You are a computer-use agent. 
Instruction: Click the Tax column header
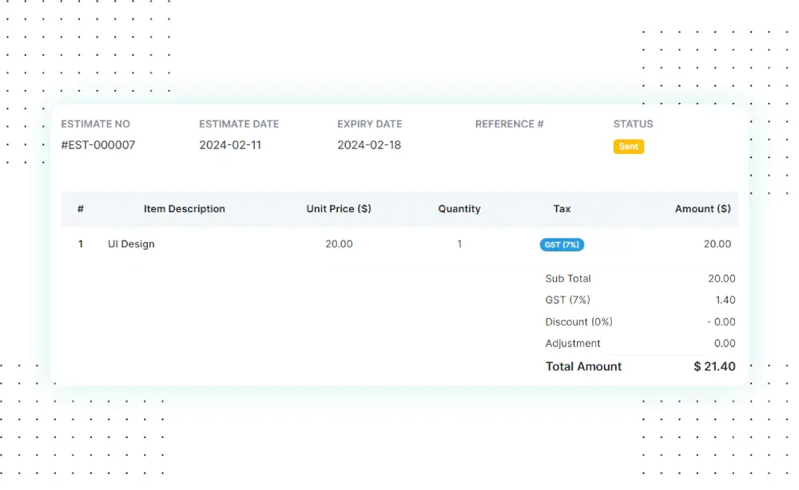point(562,209)
